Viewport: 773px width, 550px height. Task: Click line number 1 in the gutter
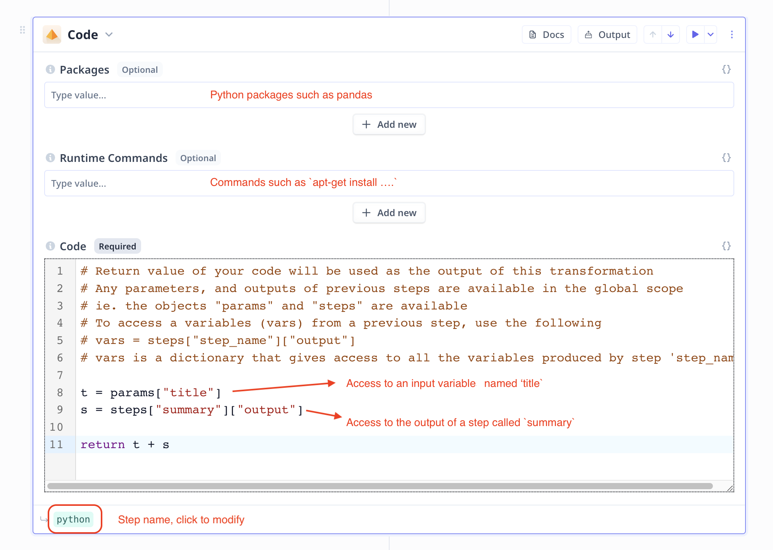(x=60, y=271)
